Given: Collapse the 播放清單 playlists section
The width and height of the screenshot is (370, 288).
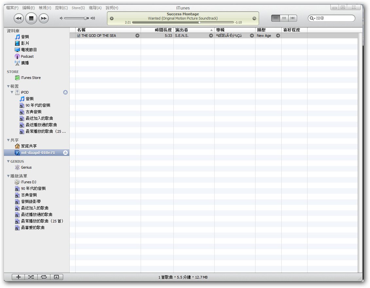Looking at the screenshot, I should click(8, 176).
